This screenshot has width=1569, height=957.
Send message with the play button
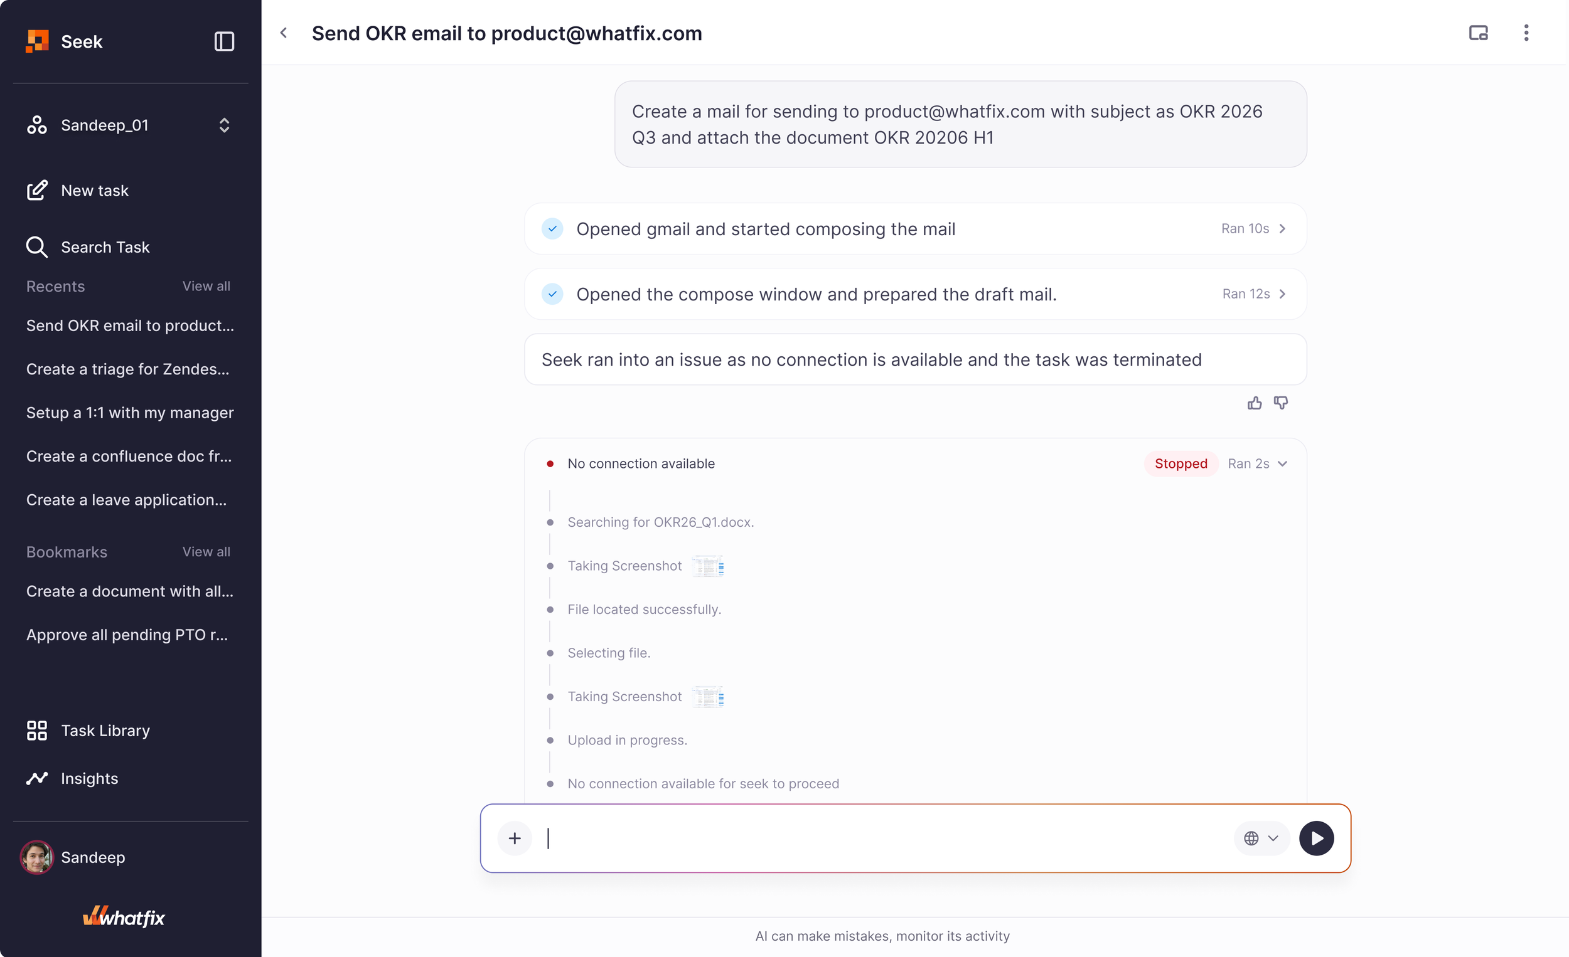click(x=1316, y=838)
